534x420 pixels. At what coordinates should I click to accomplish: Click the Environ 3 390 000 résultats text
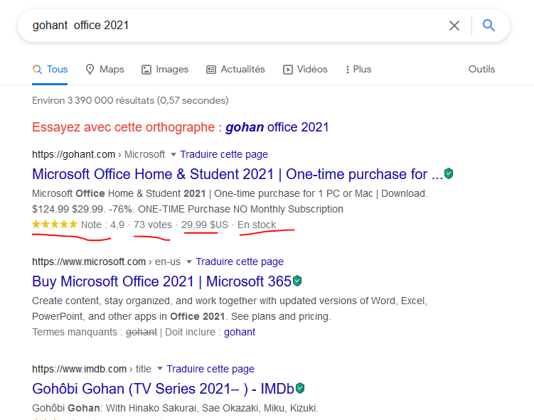pyautogui.click(x=130, y=101)
